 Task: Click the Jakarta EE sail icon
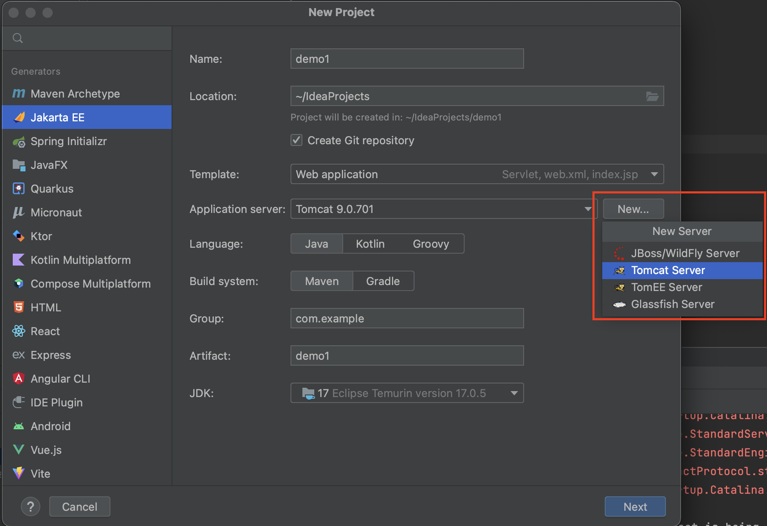[19, 117]
